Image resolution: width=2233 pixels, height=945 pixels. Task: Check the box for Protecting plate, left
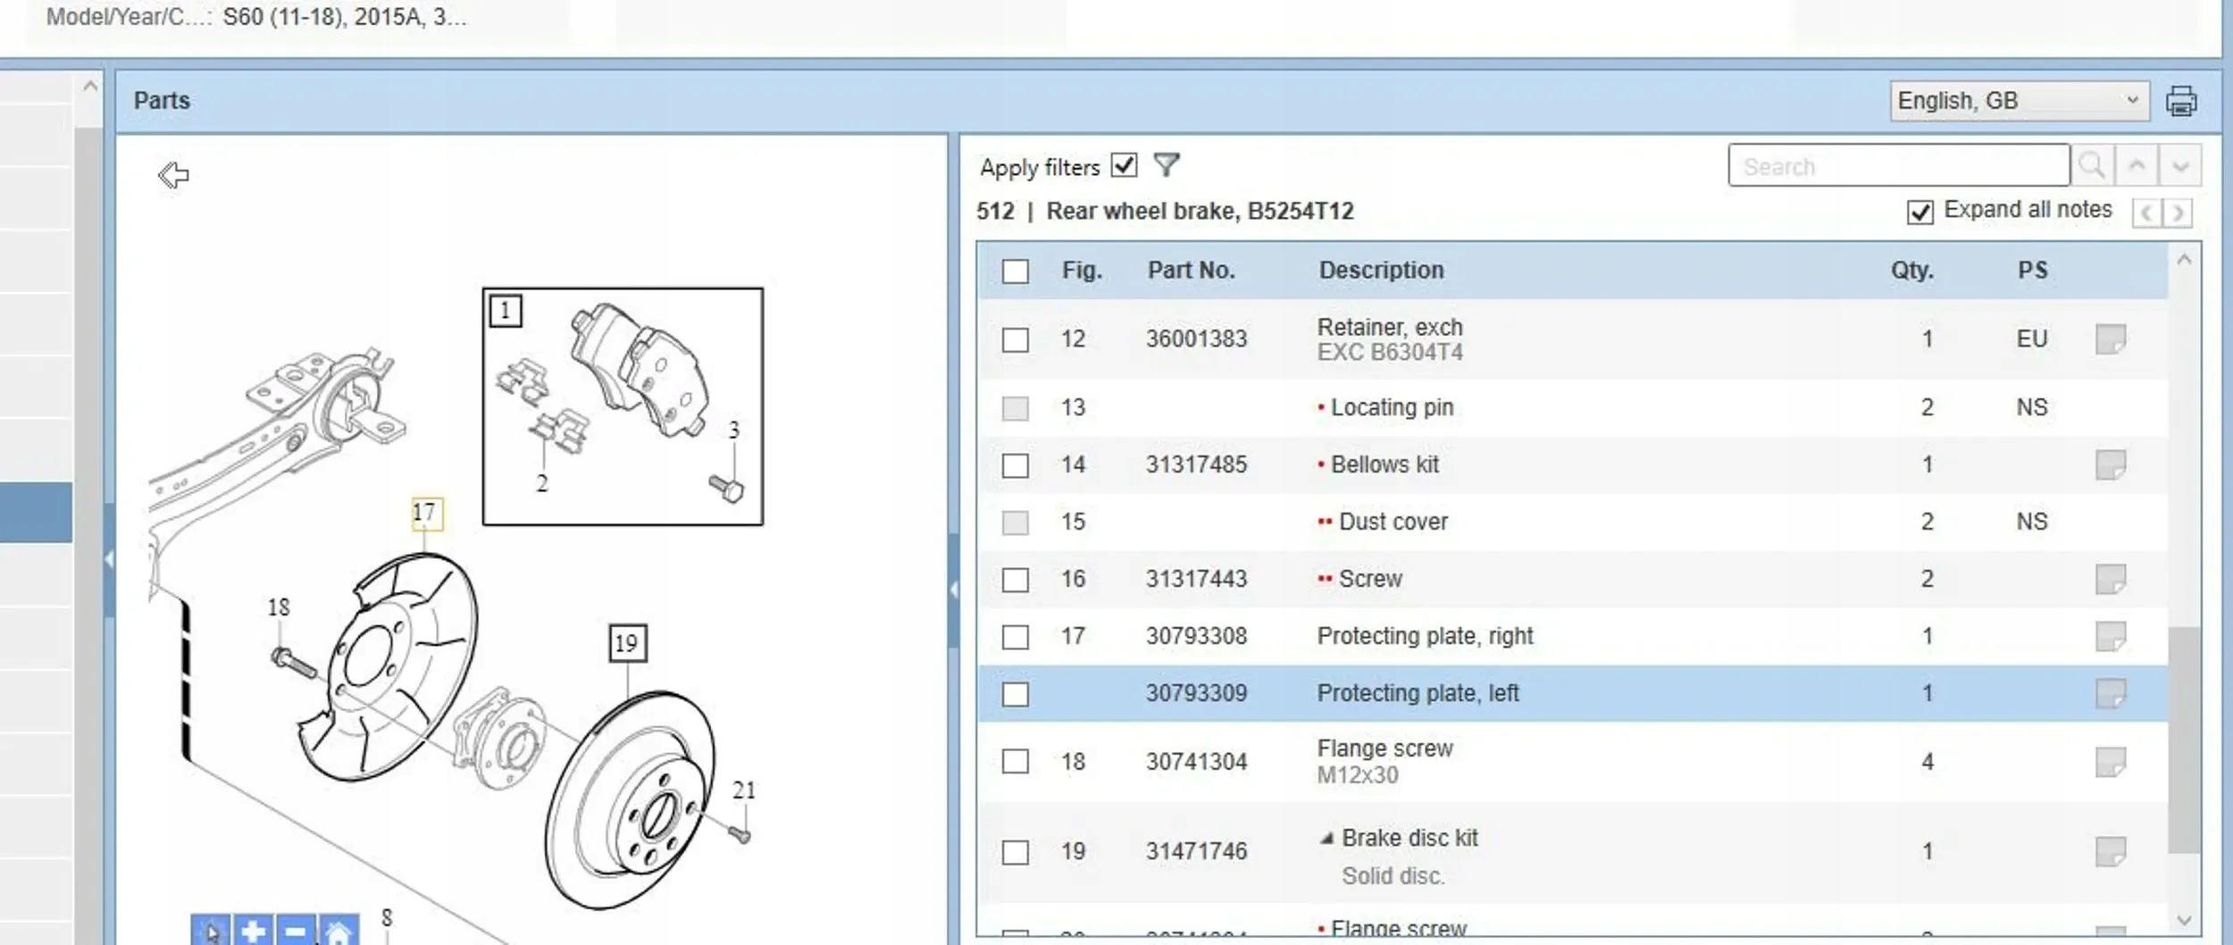click(1016, 694)
